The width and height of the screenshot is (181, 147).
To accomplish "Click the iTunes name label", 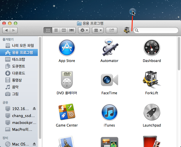I will pyautogui.click(x=109, y=125).
